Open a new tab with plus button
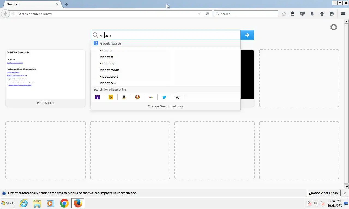 [x=66, y=4]
